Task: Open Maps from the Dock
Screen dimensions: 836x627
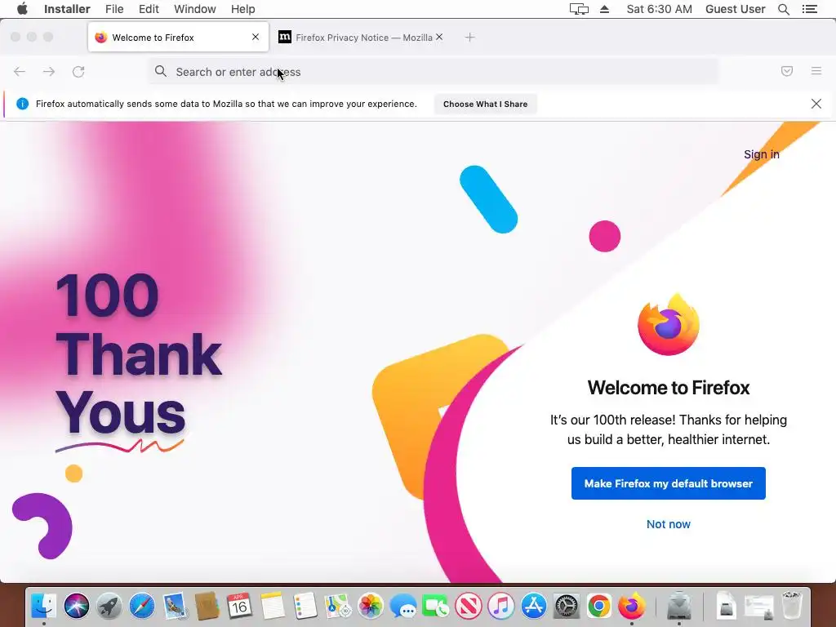Action: pyautogui.click(x=338, y=606)
